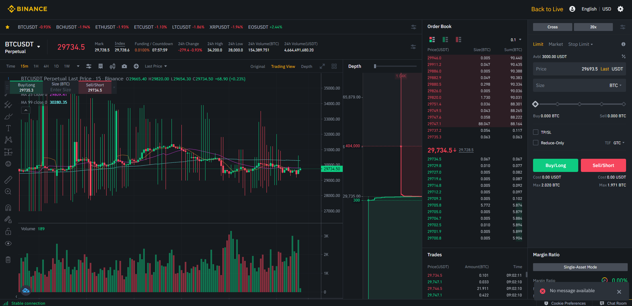Select the 15m interval
This screenshot has width=632, height=306.
[x=24, y=66]
